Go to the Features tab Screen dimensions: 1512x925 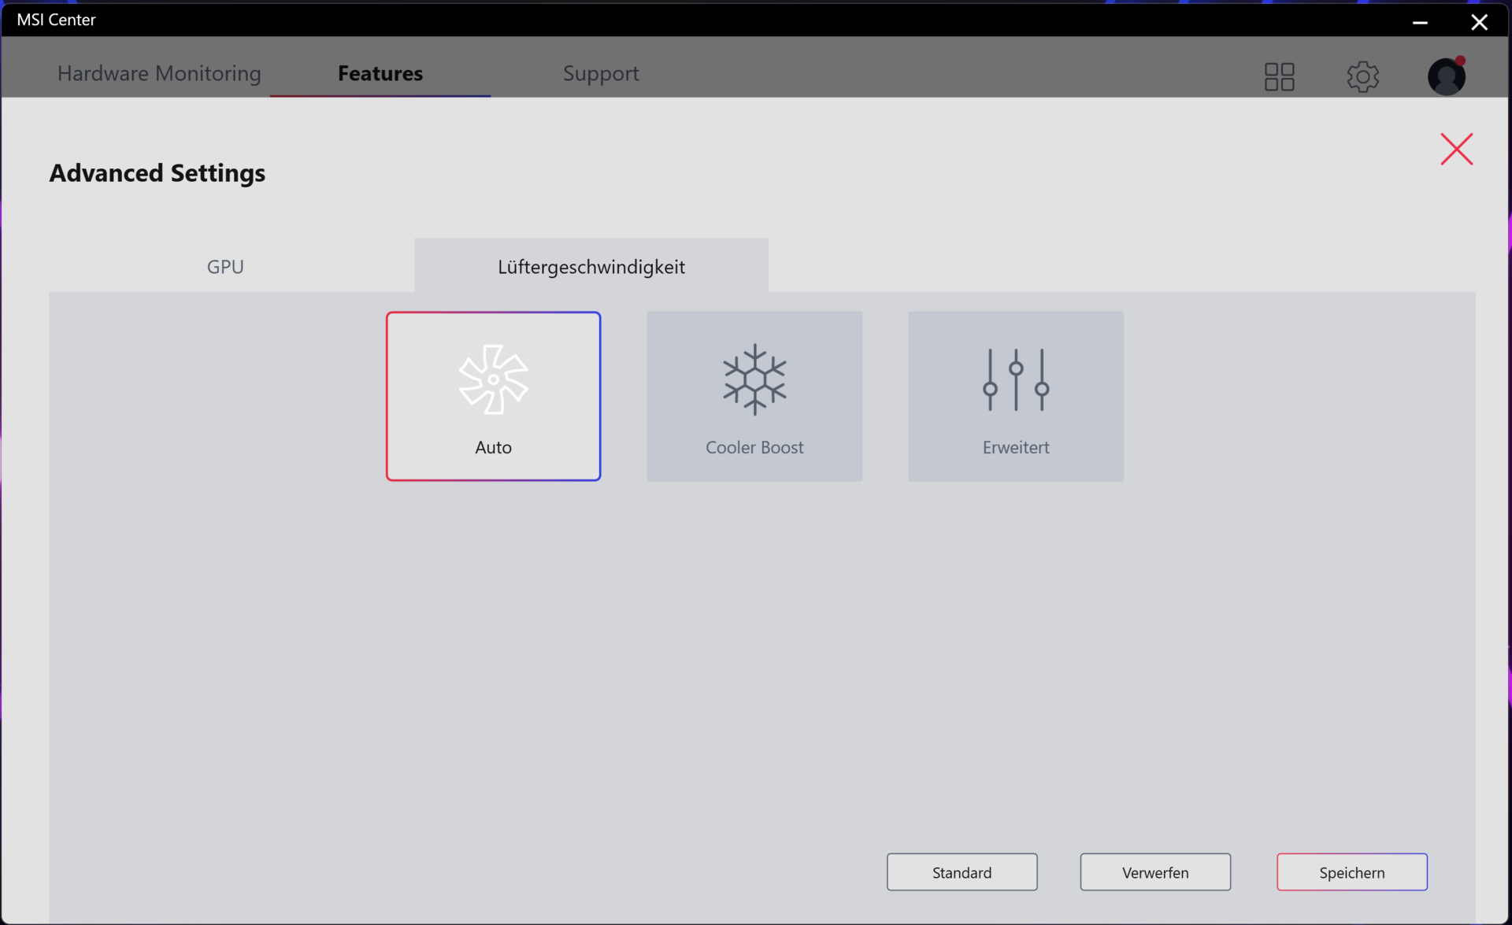(380, 73)
